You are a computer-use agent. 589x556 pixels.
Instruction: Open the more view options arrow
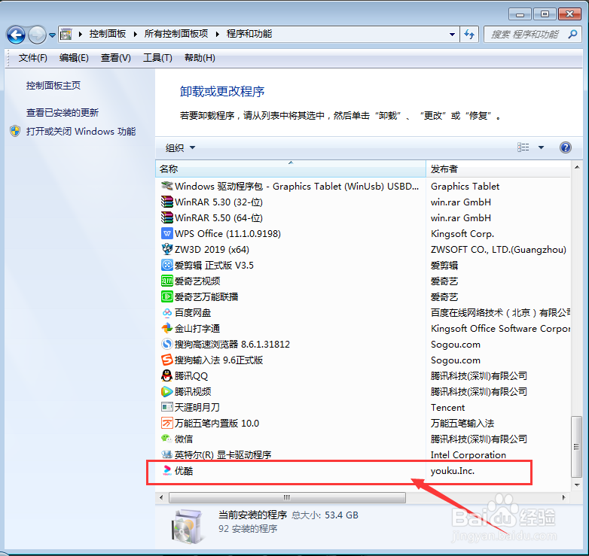click(541, 147)
